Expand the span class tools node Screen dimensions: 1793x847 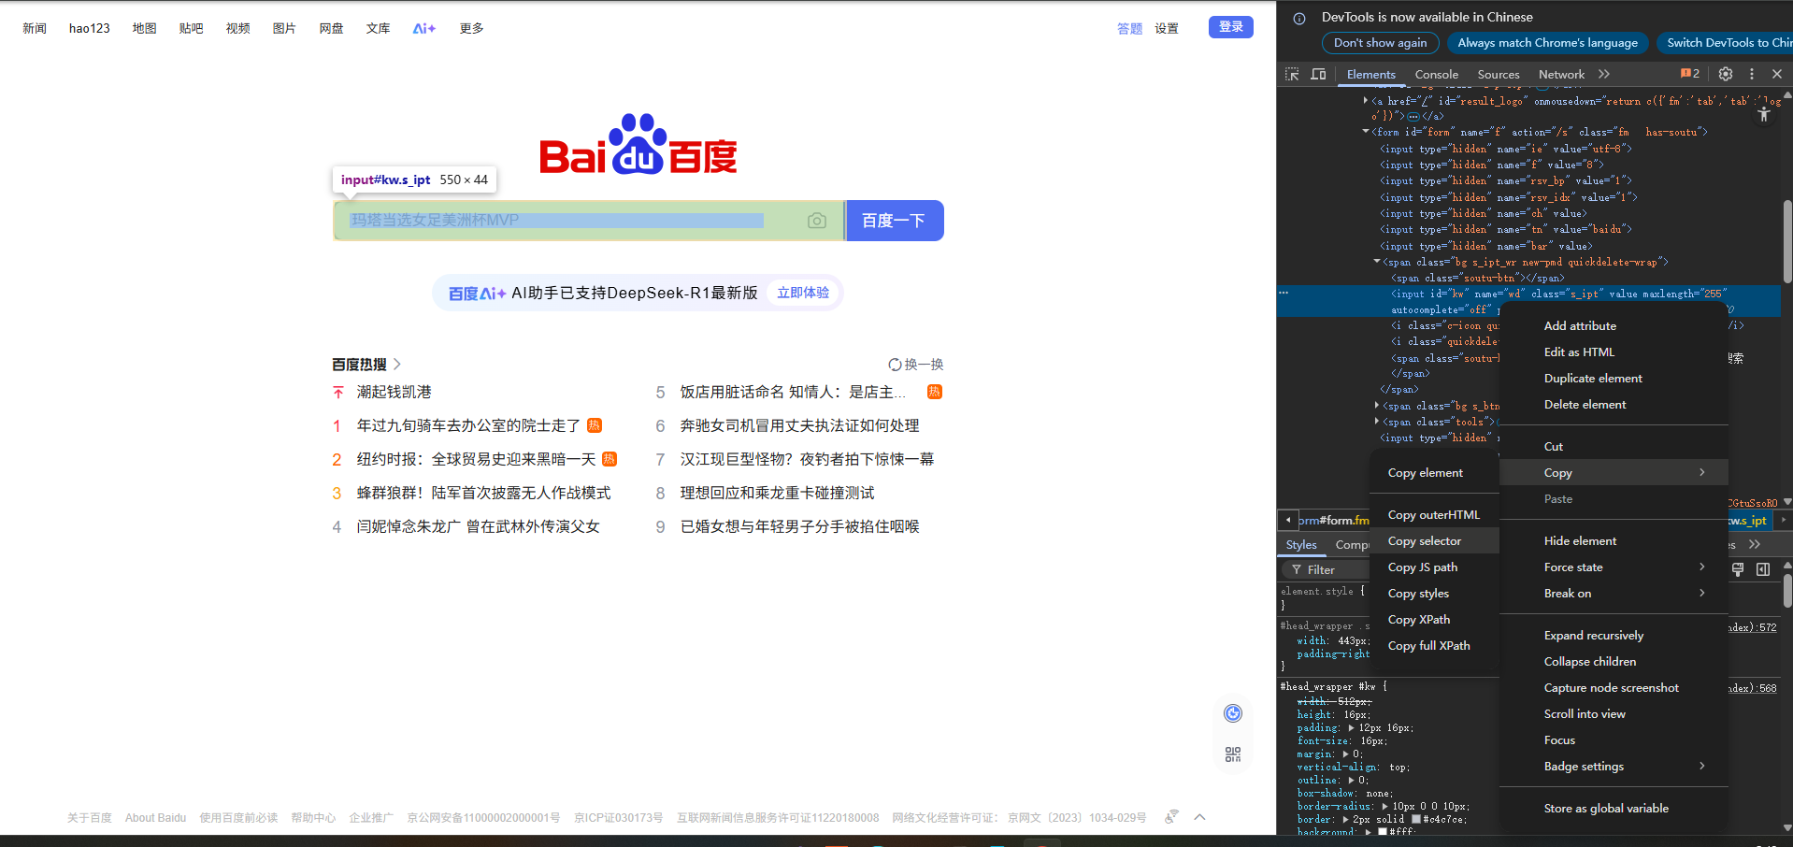click(x=1377, y=422)
